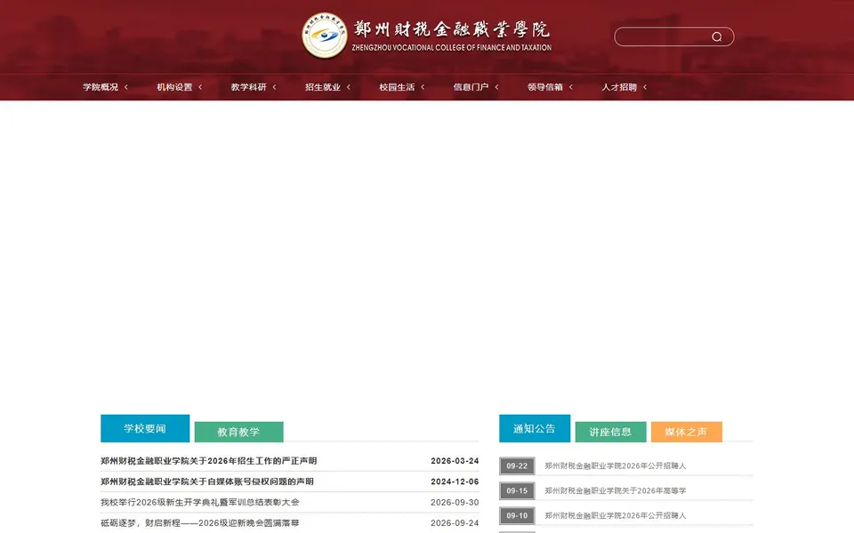Screen dimensions: 854x533
Task: Open the 09-22 公开招聘 notice link
Action: [616, 465]
